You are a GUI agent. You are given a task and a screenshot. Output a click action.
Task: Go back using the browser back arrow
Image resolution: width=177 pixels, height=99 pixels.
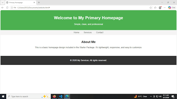coord(3,8)
